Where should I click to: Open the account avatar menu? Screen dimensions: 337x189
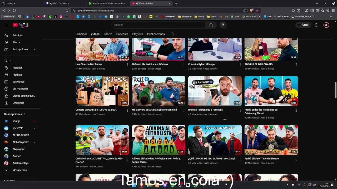click(326, 25)
